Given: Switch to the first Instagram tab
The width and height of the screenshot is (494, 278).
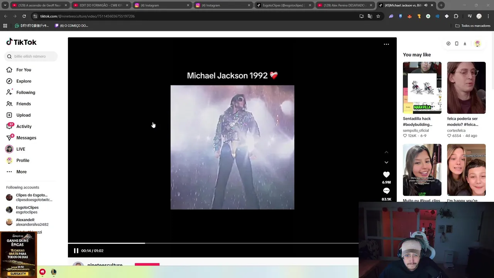Looking at the screenshot, I should tap(162, 5).
